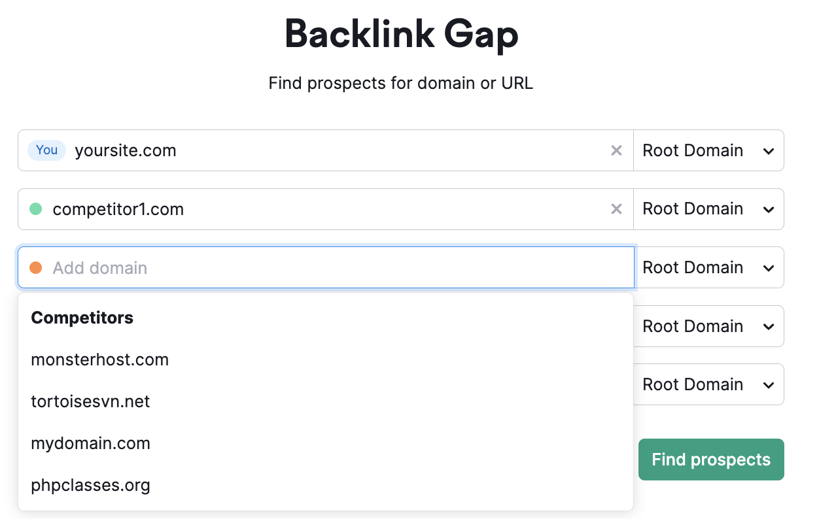Click the yoursite.com text field
Viewport: 819px width, 519px height.
tap(262, 150)
